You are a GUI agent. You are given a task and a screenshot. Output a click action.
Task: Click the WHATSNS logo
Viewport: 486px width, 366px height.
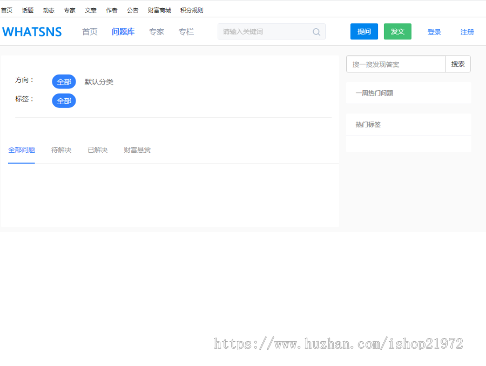[32, 31]
